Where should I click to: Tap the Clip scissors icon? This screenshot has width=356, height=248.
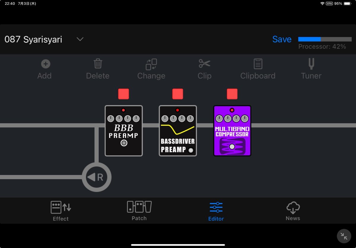tap(204, 64)
